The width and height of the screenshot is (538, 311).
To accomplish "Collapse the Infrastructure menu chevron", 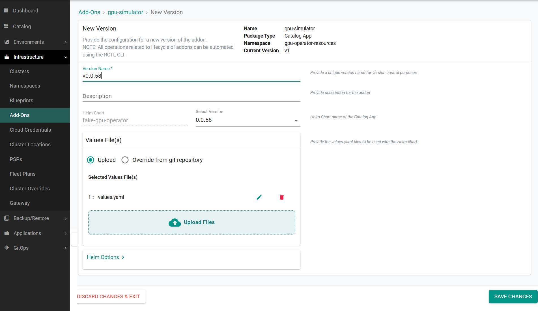I will coord(66,57).
